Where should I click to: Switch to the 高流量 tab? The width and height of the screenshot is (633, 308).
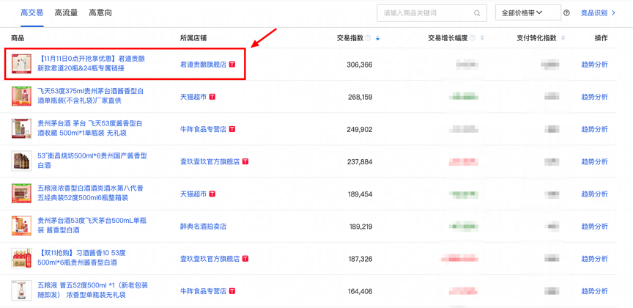point(66,13)
